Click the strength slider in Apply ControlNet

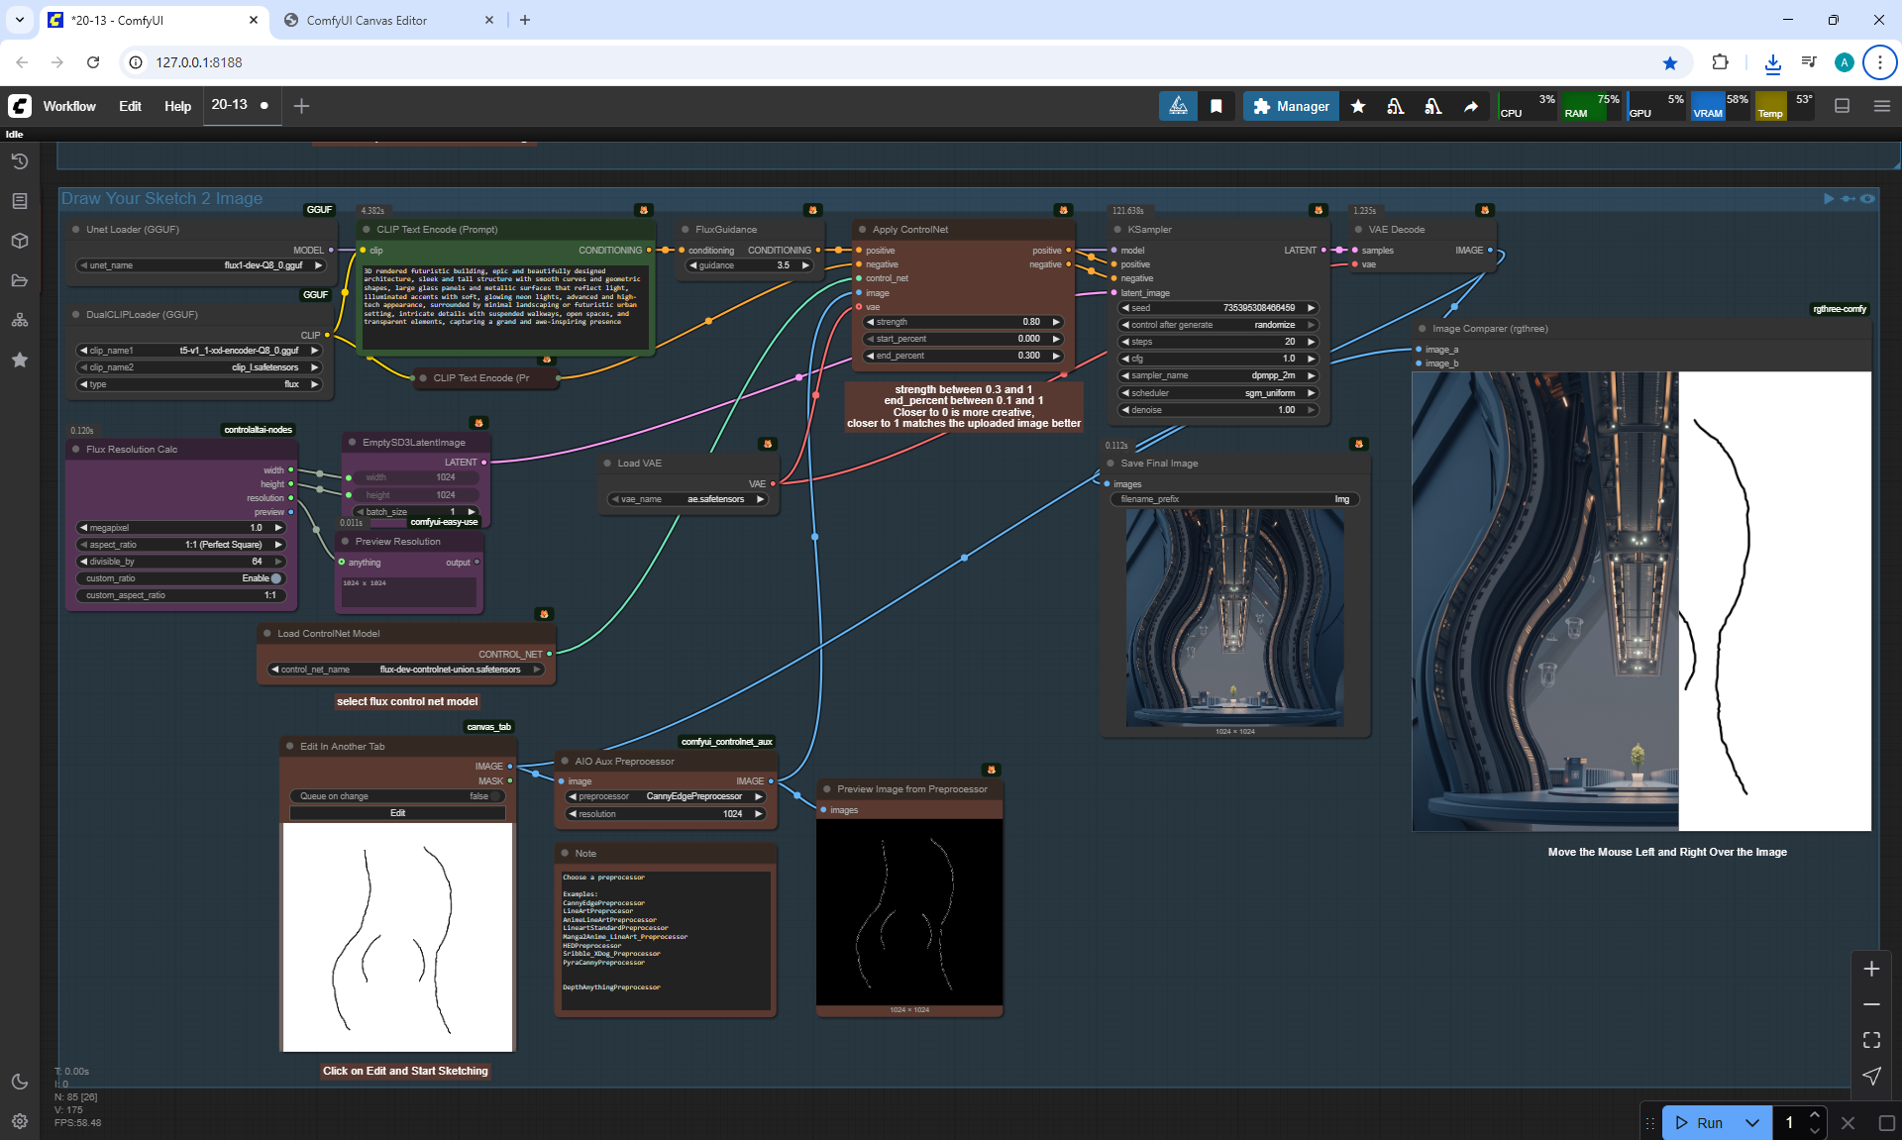963,322
